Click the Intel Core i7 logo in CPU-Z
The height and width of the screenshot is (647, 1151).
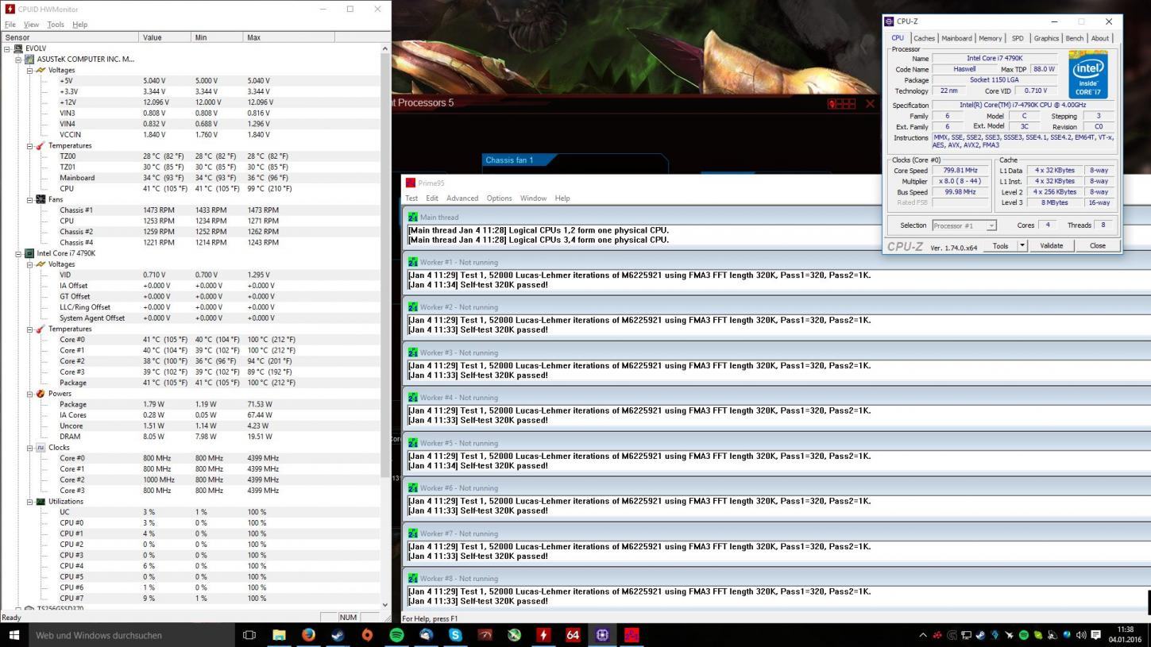(1087, 75)
